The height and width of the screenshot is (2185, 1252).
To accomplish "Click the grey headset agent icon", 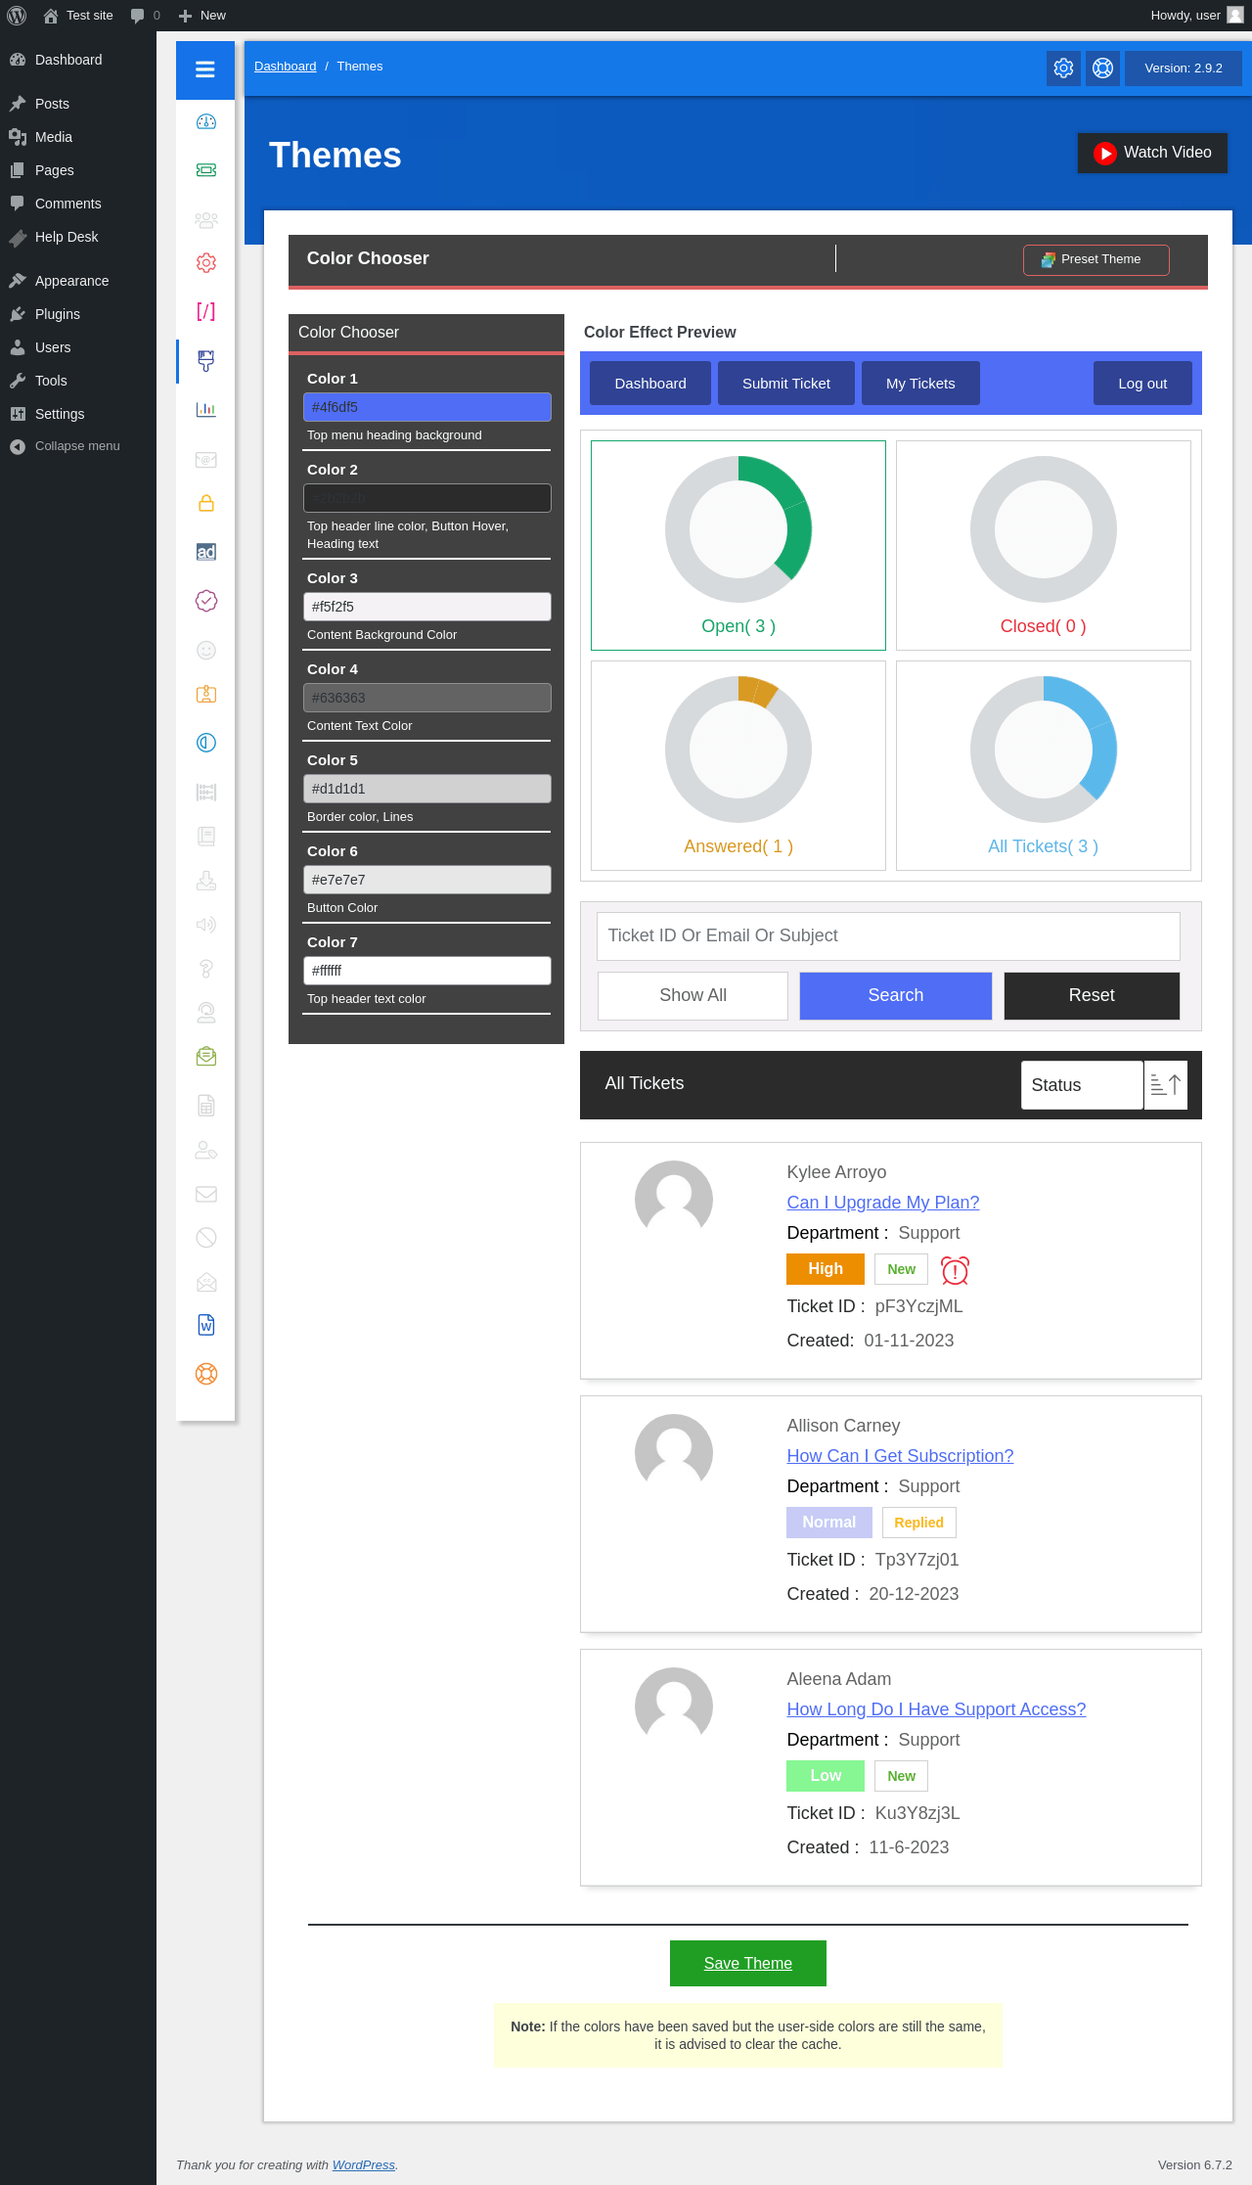I will tap(206, 1013).
